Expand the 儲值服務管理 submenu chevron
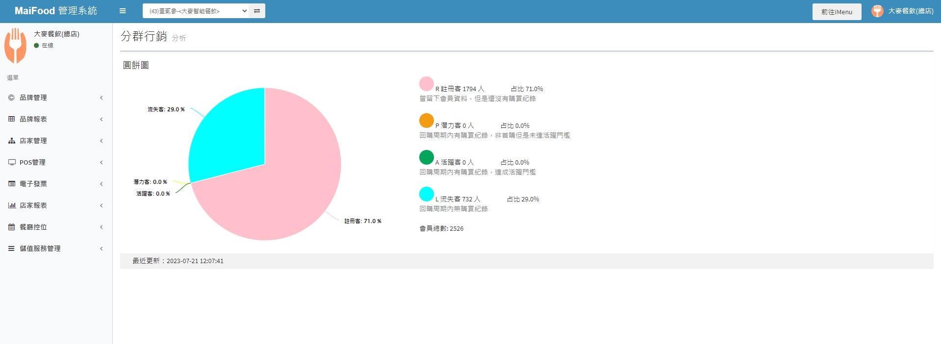This screenshot has height=344, width=941. [102, 248]
